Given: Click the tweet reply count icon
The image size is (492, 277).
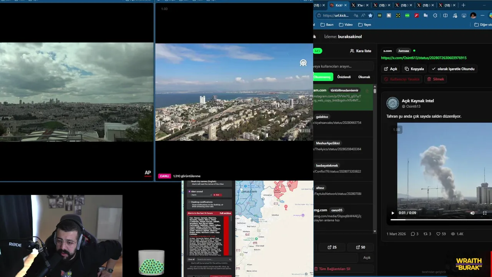Looking at the screenshot, I should [413, 234].
